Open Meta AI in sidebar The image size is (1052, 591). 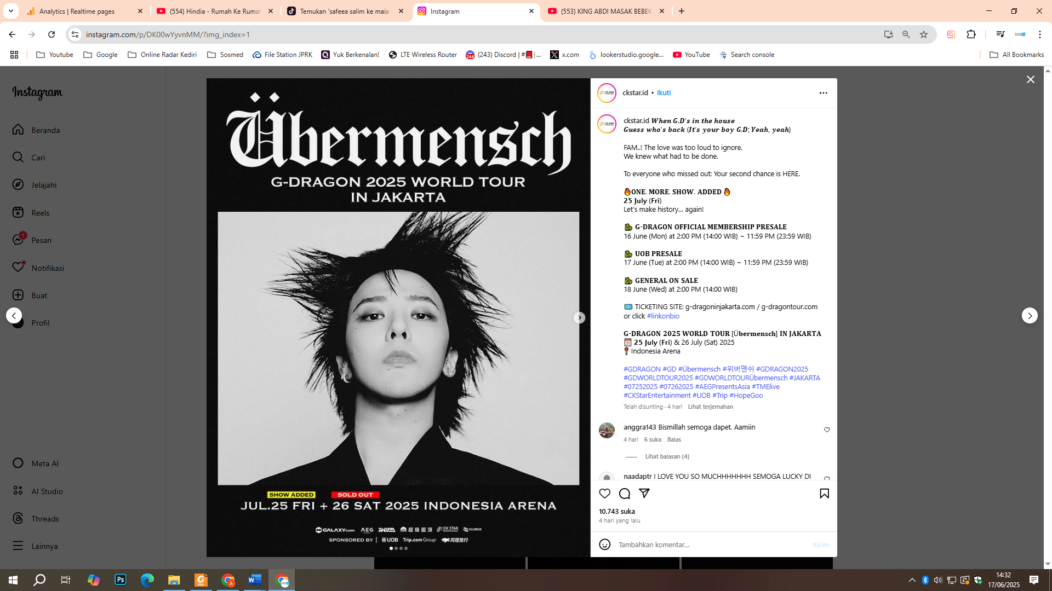[36, 463]
